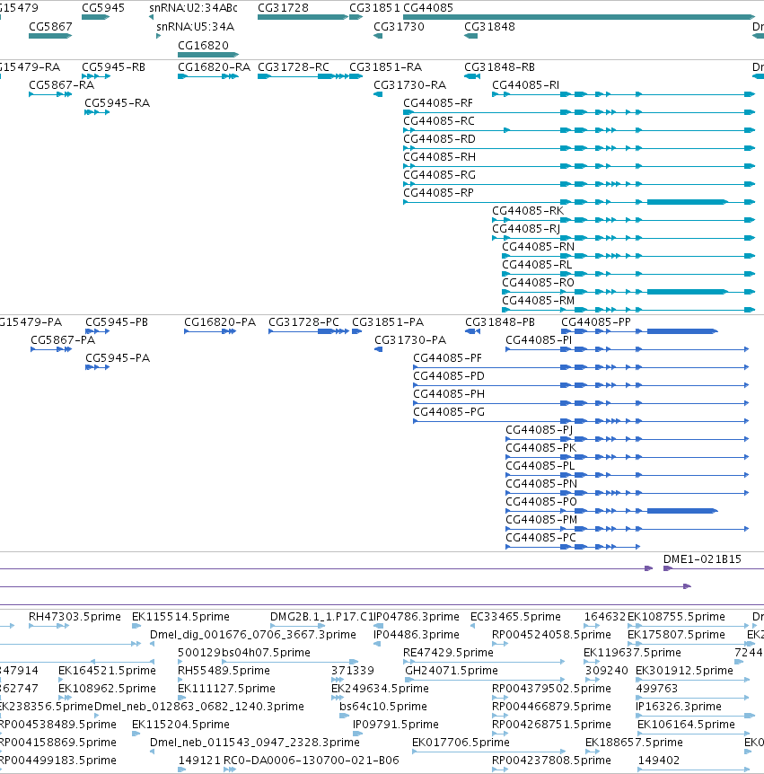Viewport: 764px width, 774px height.
Task: Select protein CG31851-PA
Action: [356, 330]
